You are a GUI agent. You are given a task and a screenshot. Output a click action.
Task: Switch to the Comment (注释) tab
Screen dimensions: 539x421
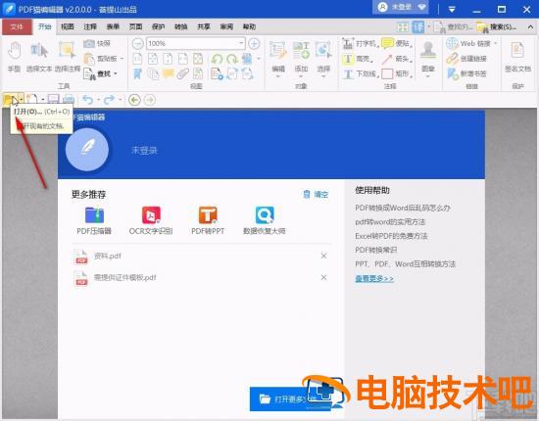[90, 26]
